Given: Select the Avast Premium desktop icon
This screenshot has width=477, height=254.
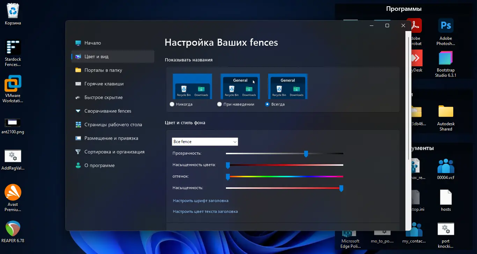Looking at the screenshot, I should (13, 198).
